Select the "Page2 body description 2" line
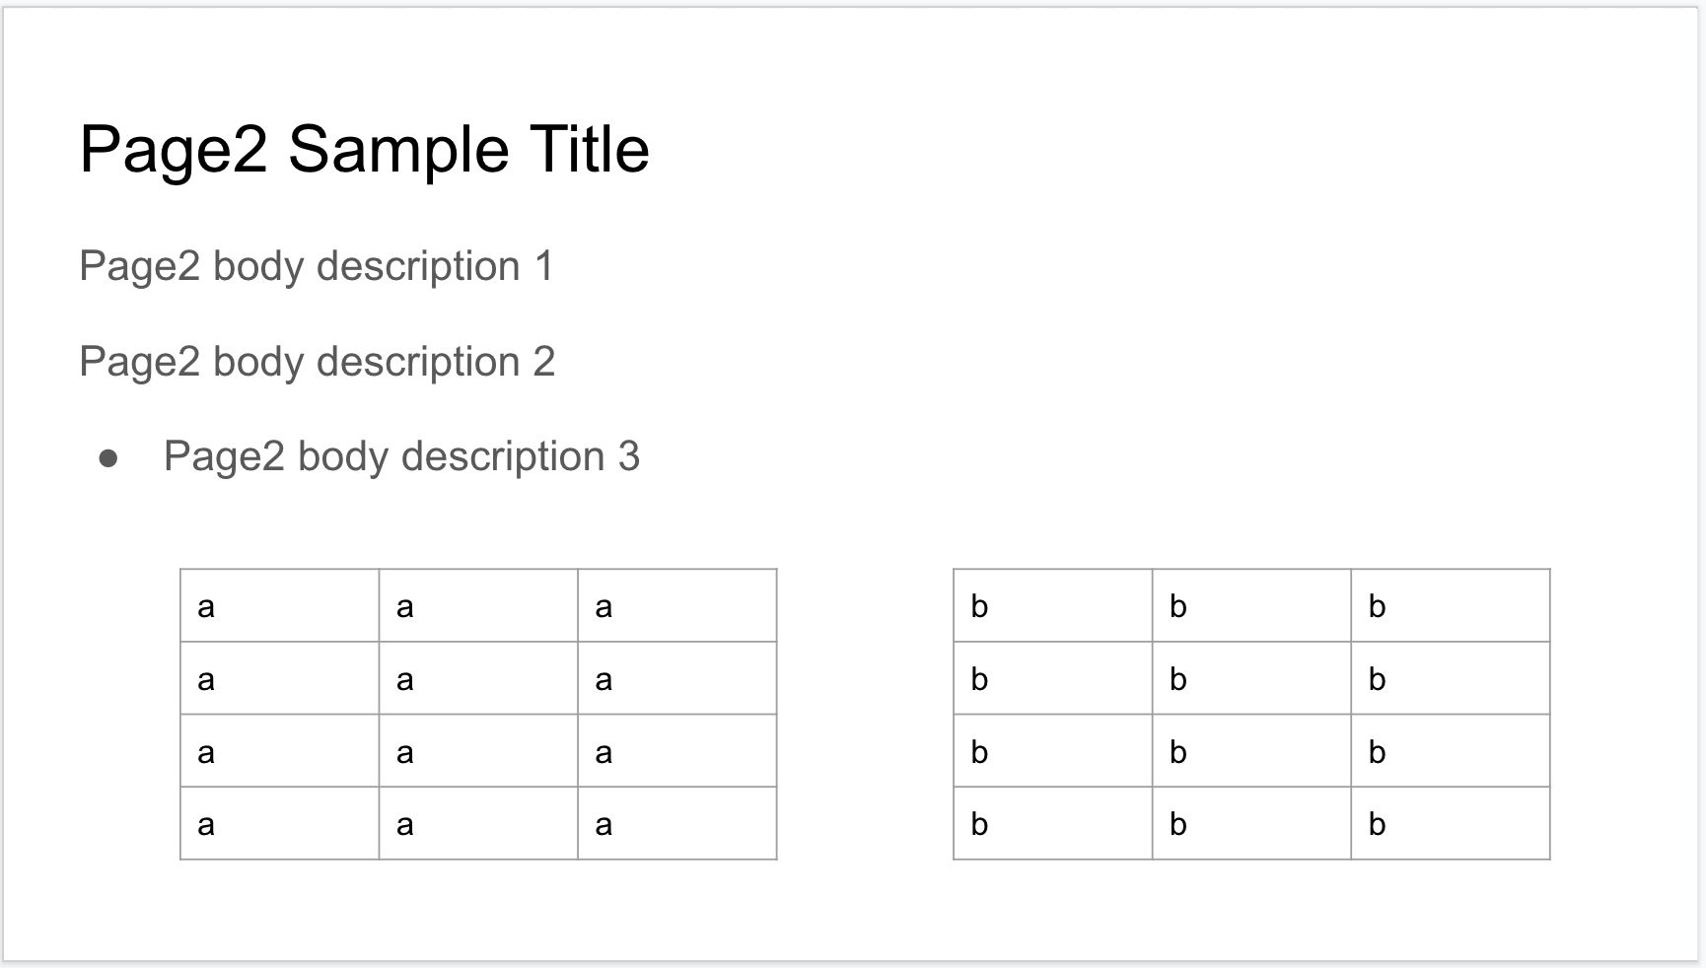The width and height of the screenshot is (1706, 968). coord(317,362)
